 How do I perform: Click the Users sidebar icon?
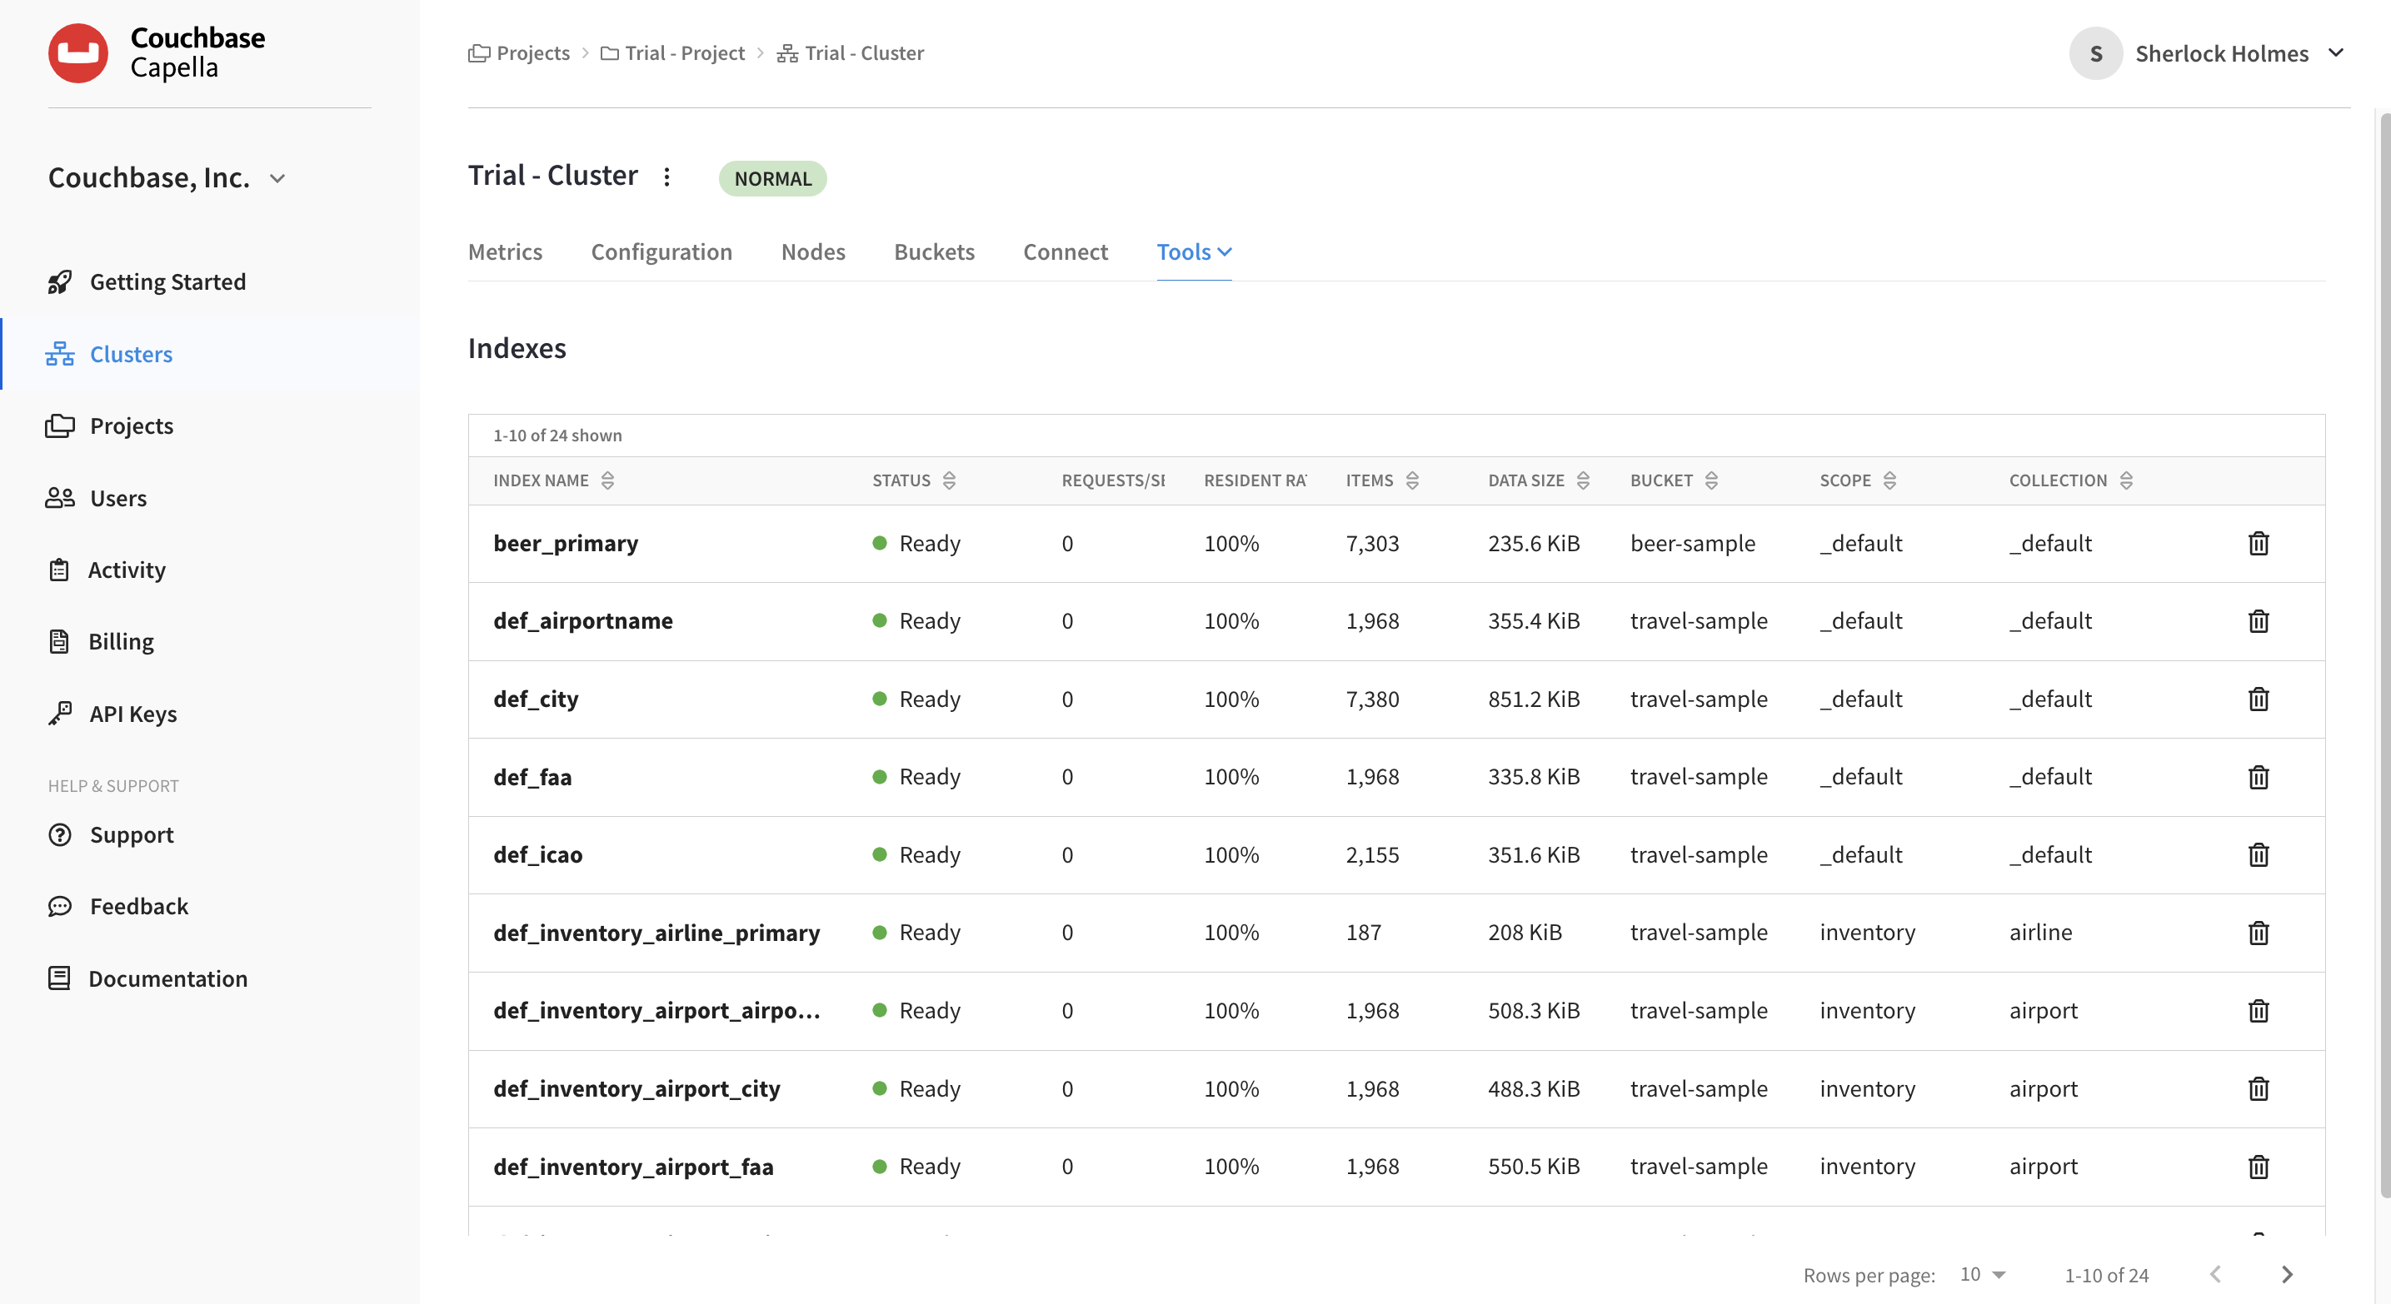(x=59, y=497)
